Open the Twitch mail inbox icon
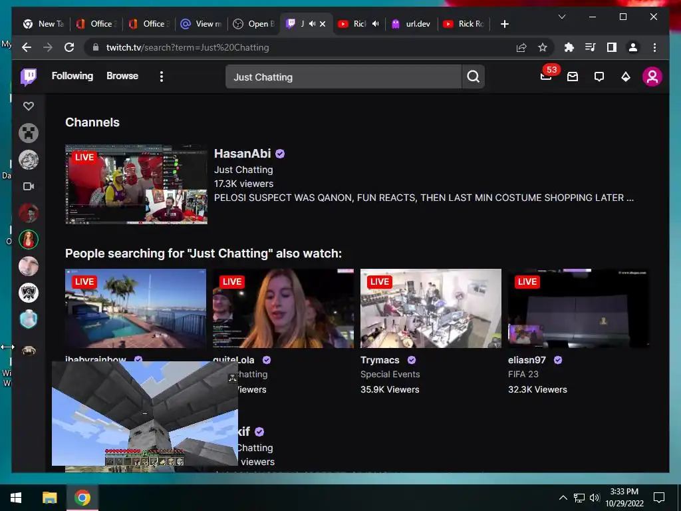Viewport: 681px width, 511px height. coord(573,77)
